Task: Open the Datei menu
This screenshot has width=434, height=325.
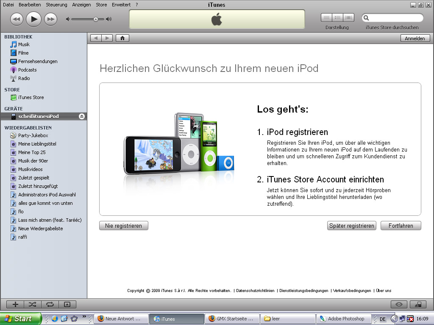Action: [8, 5]
